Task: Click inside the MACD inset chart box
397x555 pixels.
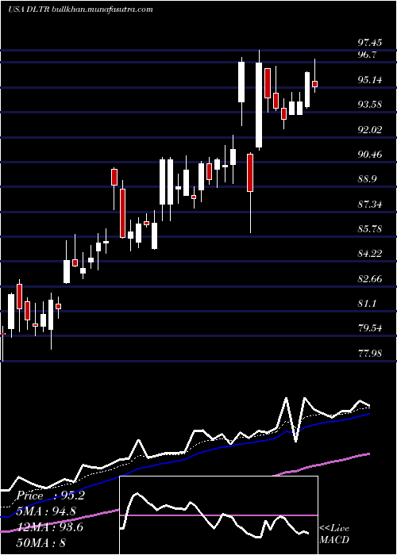Action: 218,515
